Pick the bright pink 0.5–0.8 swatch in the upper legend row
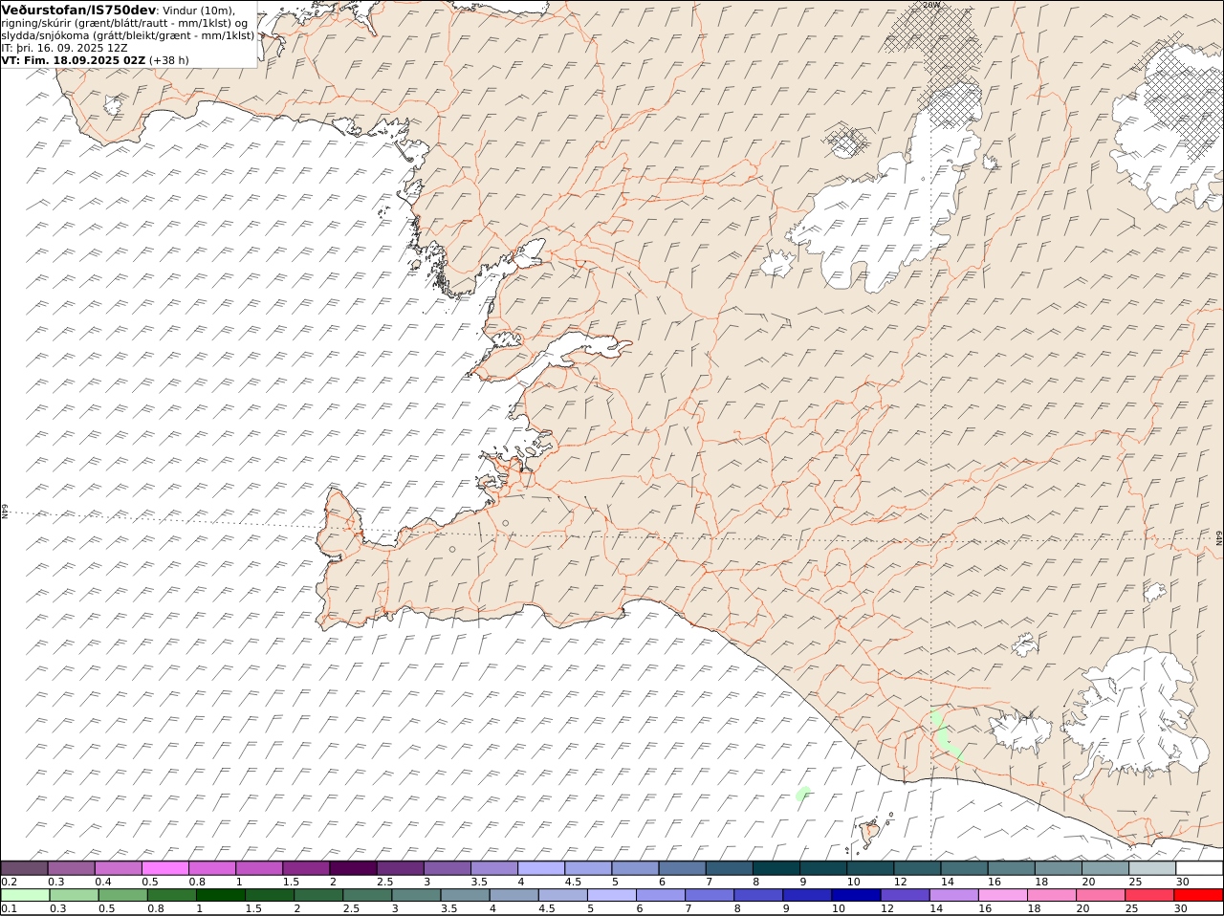This screenshot has height=916, width=1224. tap(165, 868)
